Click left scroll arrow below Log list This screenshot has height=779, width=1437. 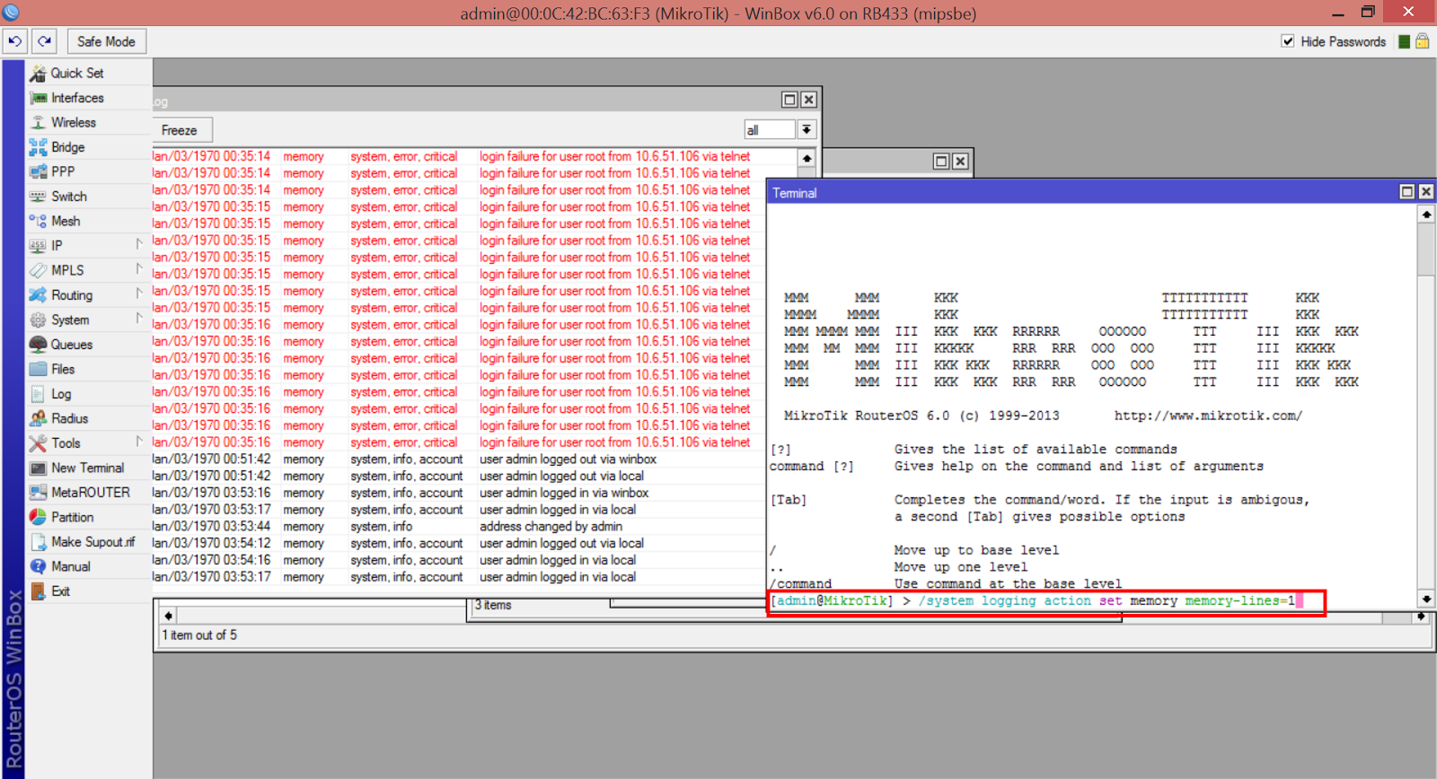point(169,616)
